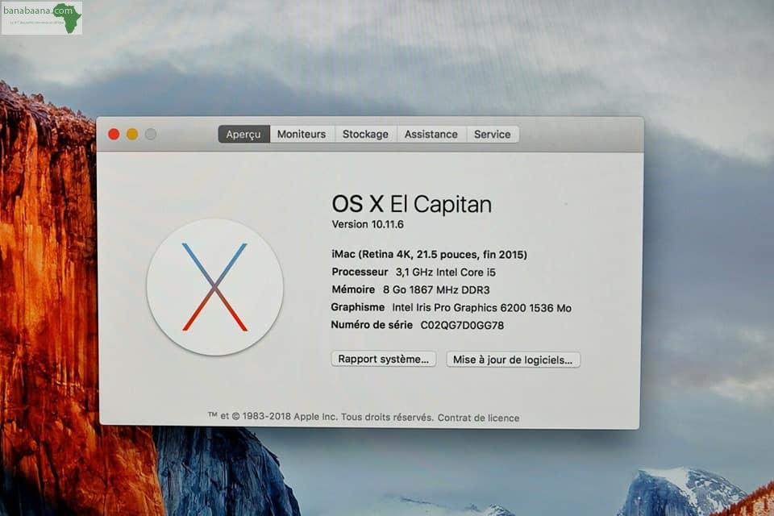Click the Mémoire label

pos(353,290)
